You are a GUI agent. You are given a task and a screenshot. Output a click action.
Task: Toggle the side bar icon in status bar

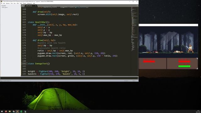pos(2,81)
